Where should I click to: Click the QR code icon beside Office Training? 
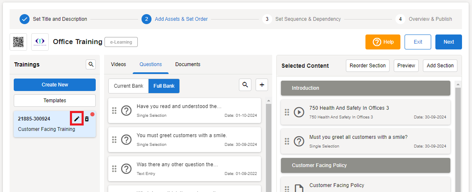[x=18, y=42]
